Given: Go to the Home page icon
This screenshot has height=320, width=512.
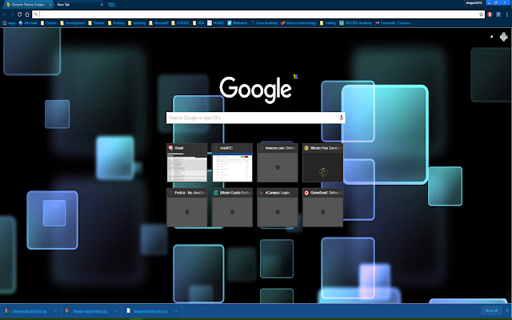Looking at the screenshot, I should pos(27,14).
